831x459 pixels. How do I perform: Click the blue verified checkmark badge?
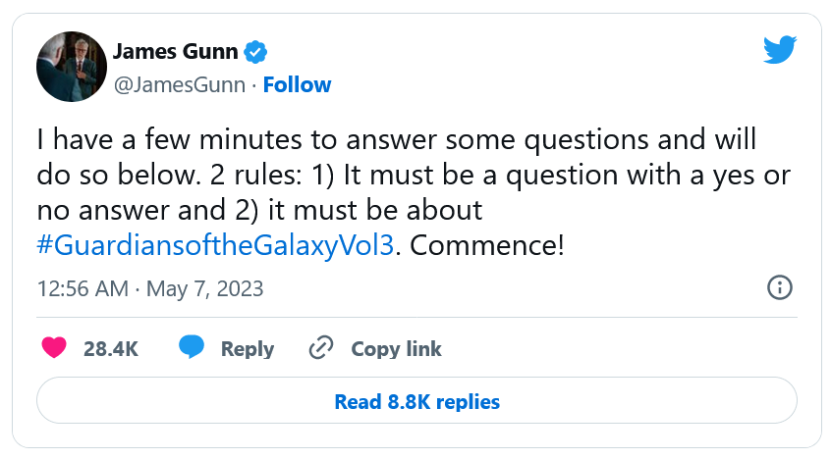click(x=256, y=51)
